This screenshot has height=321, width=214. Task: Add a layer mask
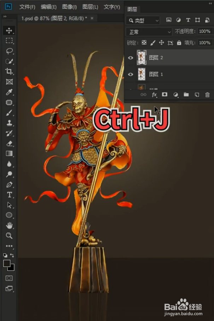point(164,94)
